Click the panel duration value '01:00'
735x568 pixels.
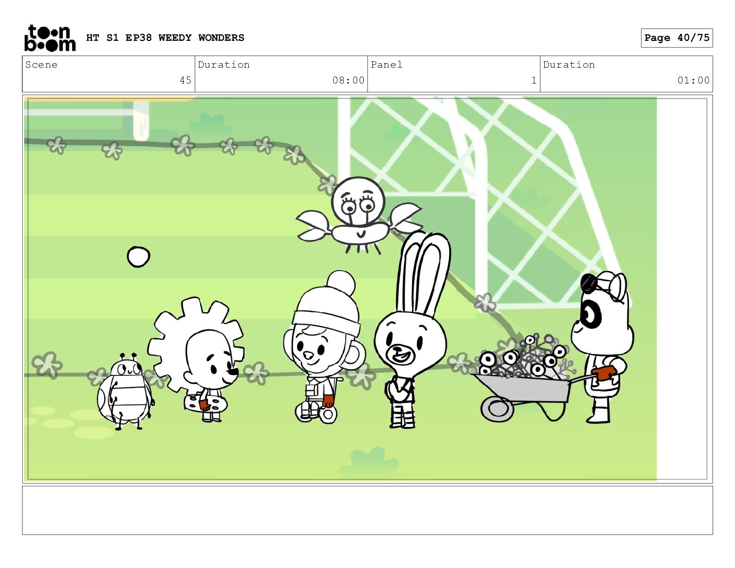point(693,80)
